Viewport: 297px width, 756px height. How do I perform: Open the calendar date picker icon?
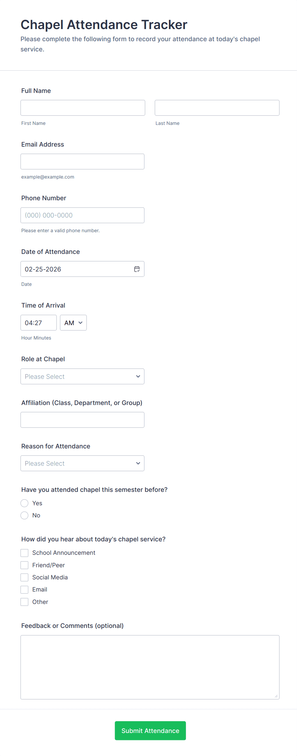[137, 269]
